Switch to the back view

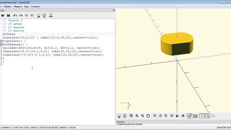click(x=183, y=116)
